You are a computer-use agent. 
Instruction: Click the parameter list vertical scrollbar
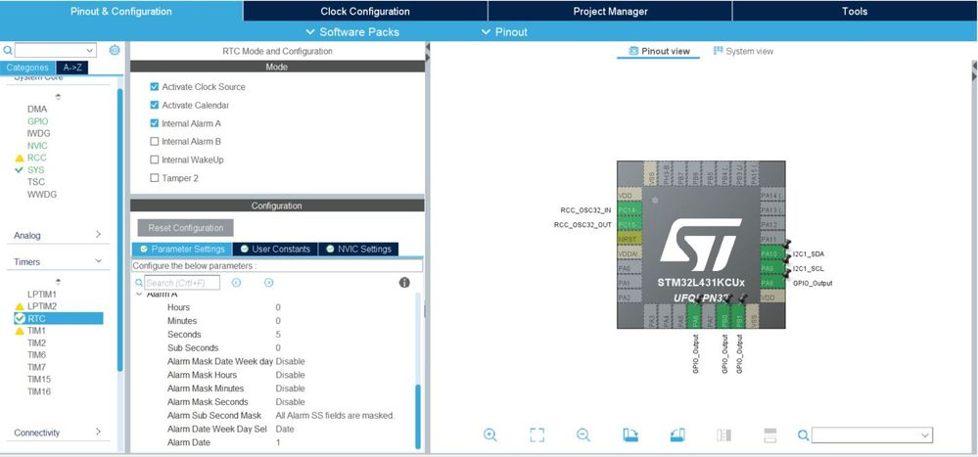point(418,416)
